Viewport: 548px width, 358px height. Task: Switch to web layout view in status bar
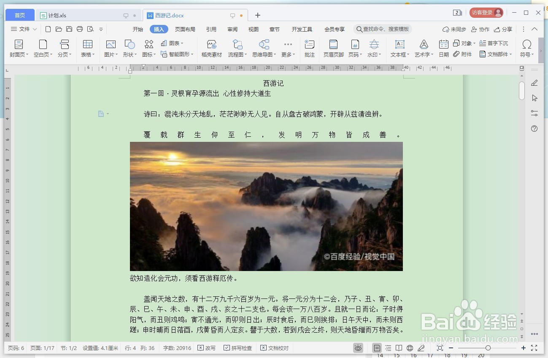[x=410, y=348]
